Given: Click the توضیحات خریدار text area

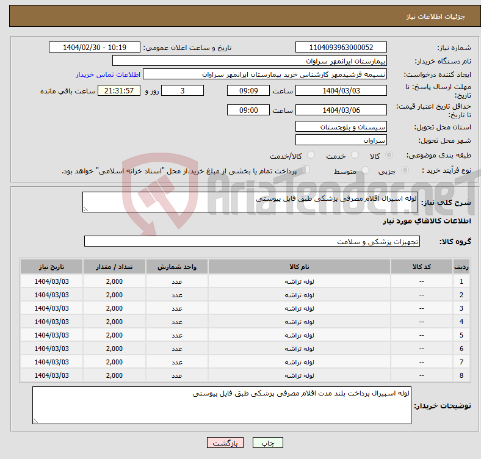Looking at the screenshot, I should coord(222,405).
